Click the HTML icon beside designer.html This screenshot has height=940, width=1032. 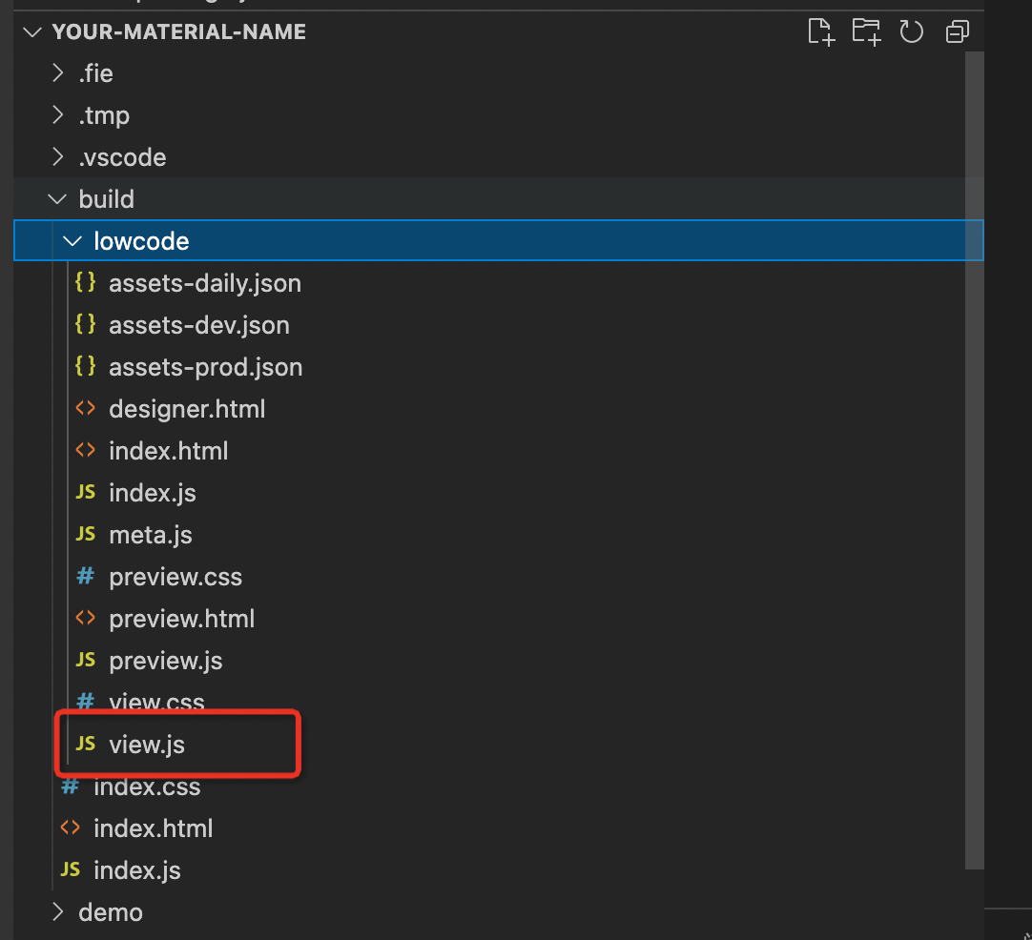tap(86, 409)
